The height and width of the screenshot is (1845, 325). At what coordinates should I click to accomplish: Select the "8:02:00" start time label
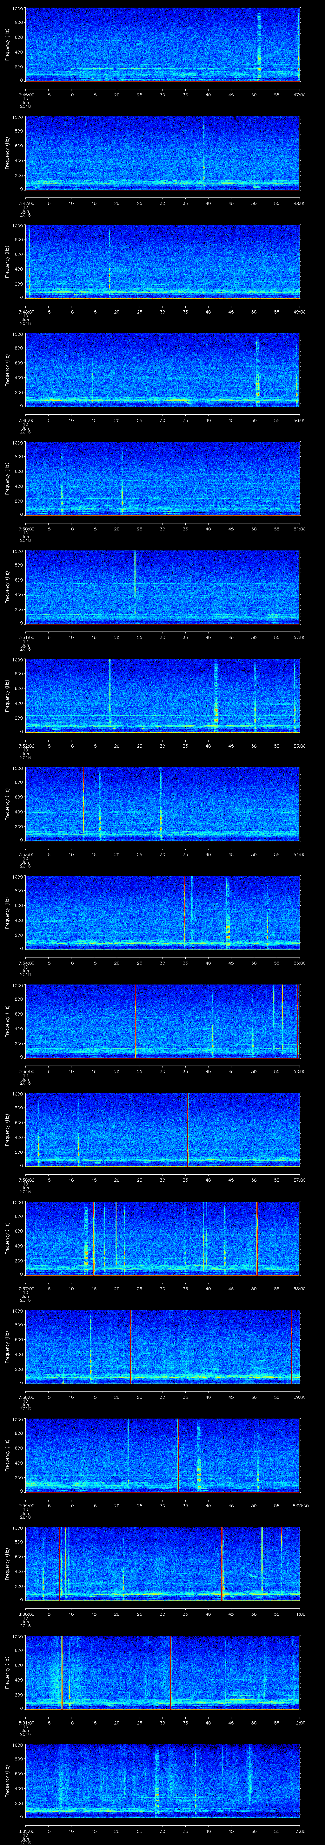click(x=26, y=1831)
